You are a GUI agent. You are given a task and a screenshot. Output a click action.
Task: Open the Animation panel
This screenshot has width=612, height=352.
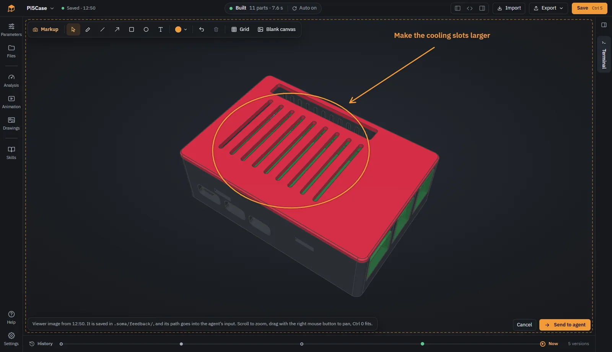[11, 102]
